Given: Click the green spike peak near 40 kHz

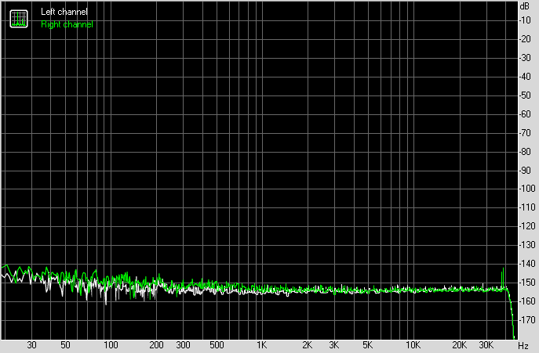Looking at the screenshot, I should [503, 268].
